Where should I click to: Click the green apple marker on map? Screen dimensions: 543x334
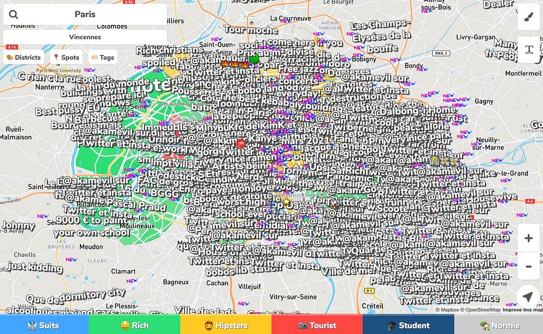tap(254, 59)
